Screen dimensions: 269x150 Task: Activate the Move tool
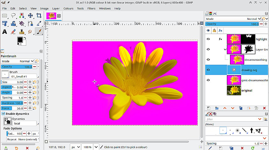30,15
